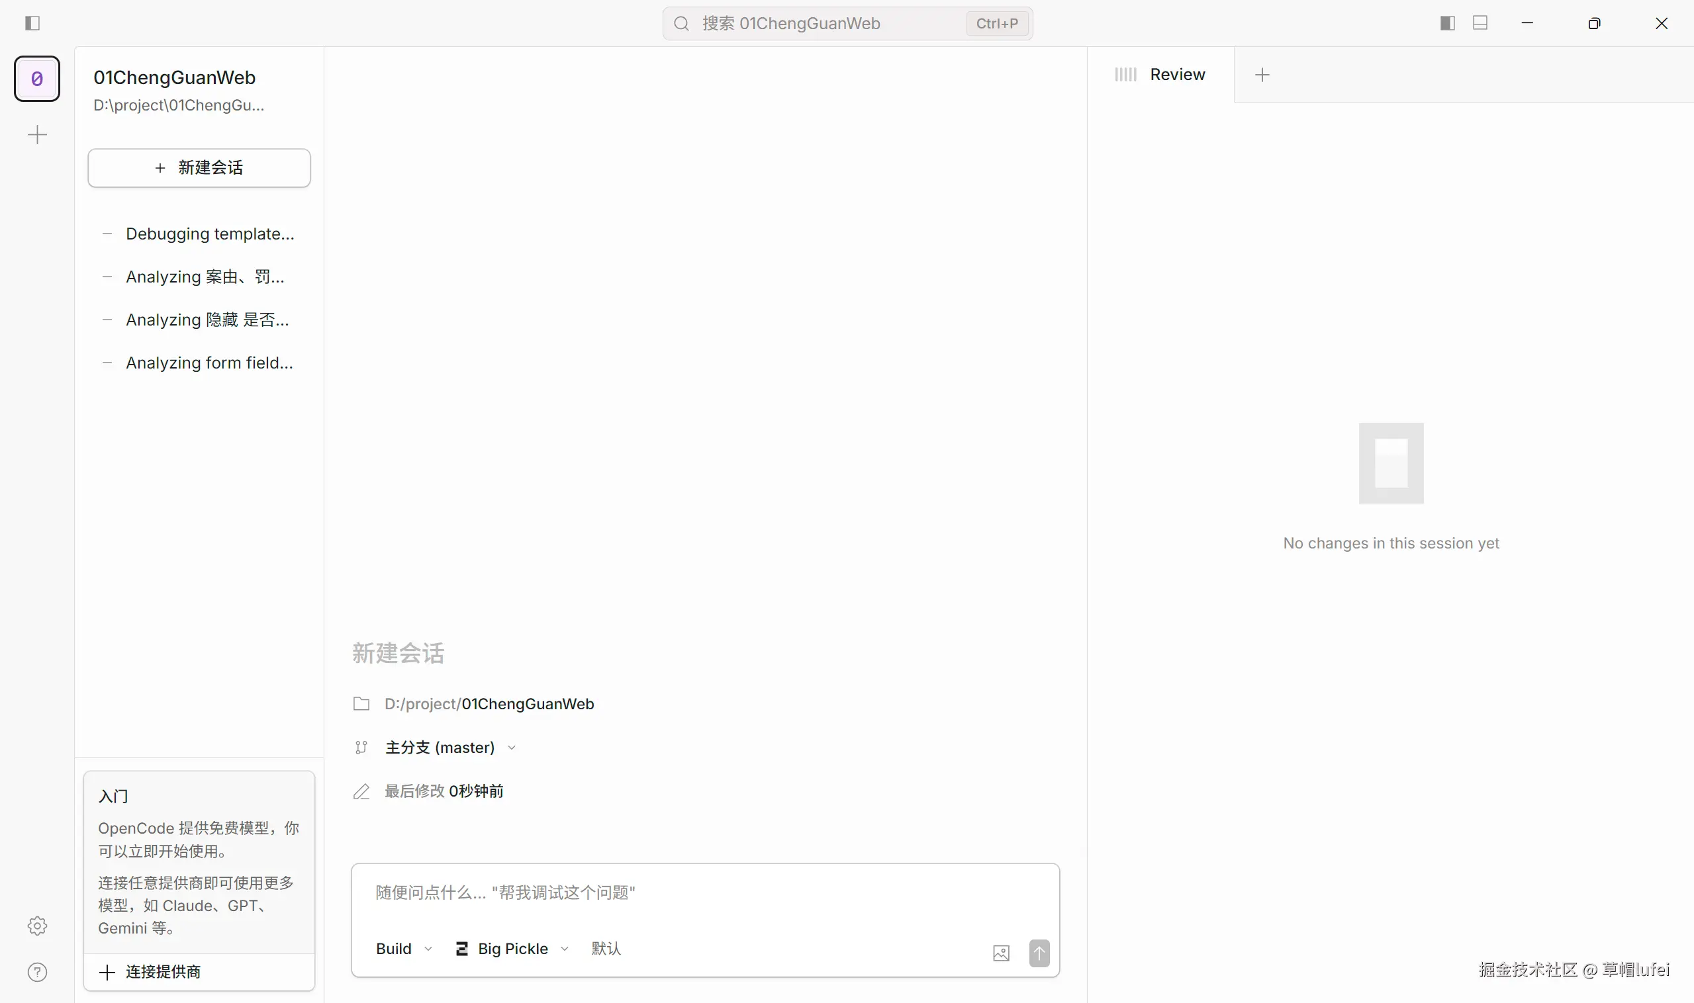Toggle the left sidebar icon in title bar
The image size is (1694, 1003).
point(32,24)
